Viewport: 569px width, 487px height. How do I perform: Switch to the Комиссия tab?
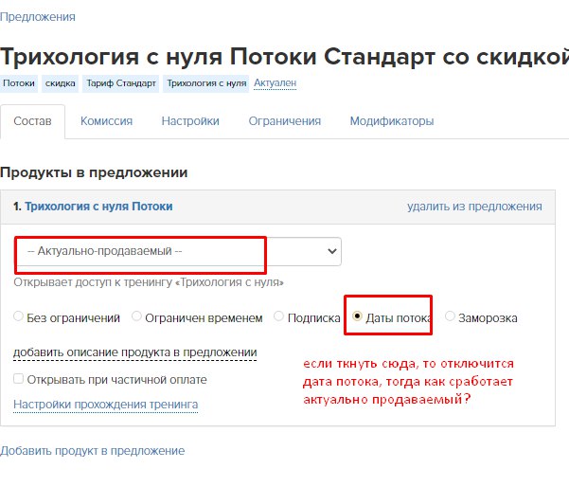click(x=106, y=121)
